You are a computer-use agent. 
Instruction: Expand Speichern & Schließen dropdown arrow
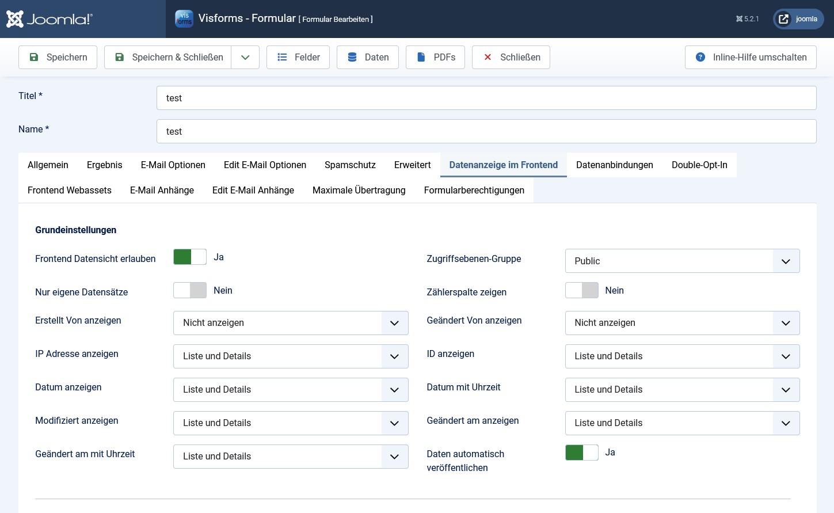[245, 57]
